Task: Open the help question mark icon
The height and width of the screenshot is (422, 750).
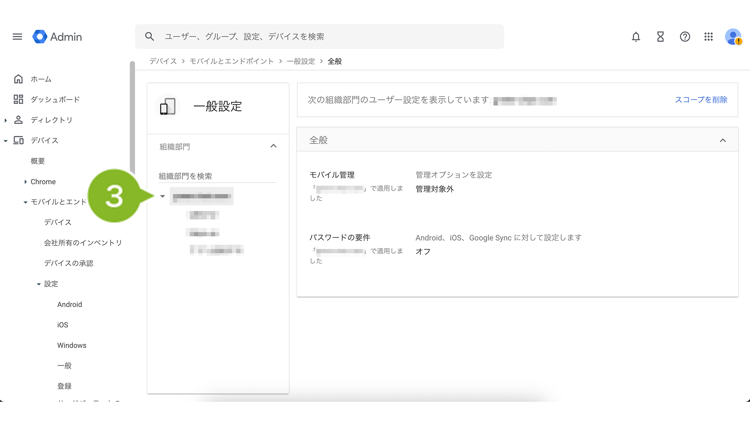Action: point(685,37)
